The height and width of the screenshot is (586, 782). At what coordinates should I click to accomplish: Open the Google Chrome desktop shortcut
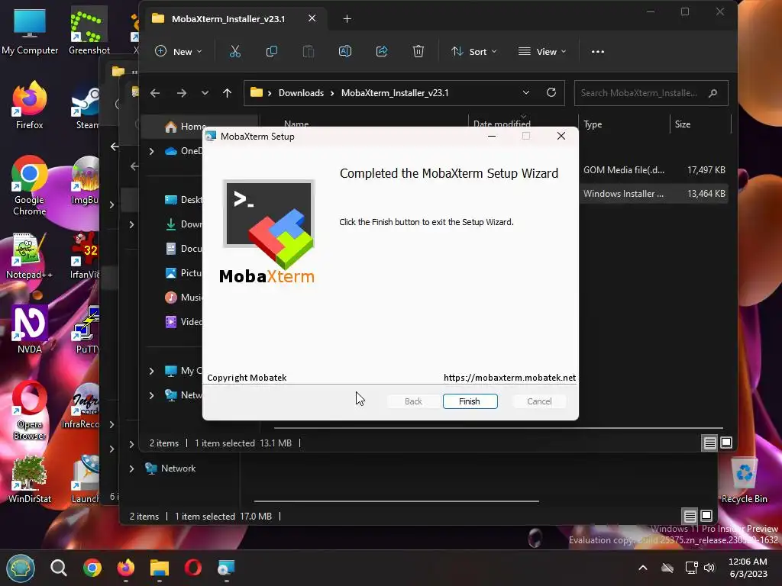pos(30,186)
